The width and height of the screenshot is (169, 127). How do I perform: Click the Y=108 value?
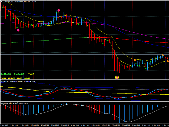point(4,78)
